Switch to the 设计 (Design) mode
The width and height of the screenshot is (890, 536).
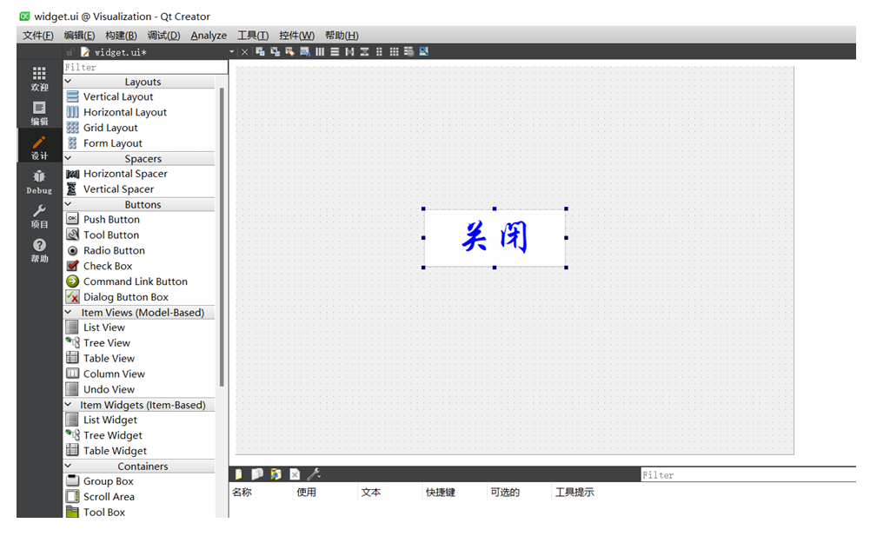point(39,147)
